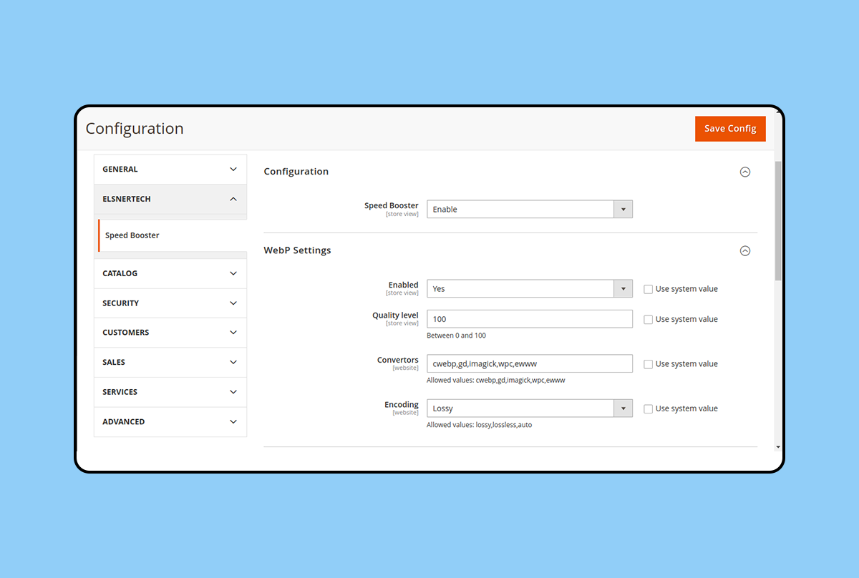Tick Use system value for Encoding

648,409
